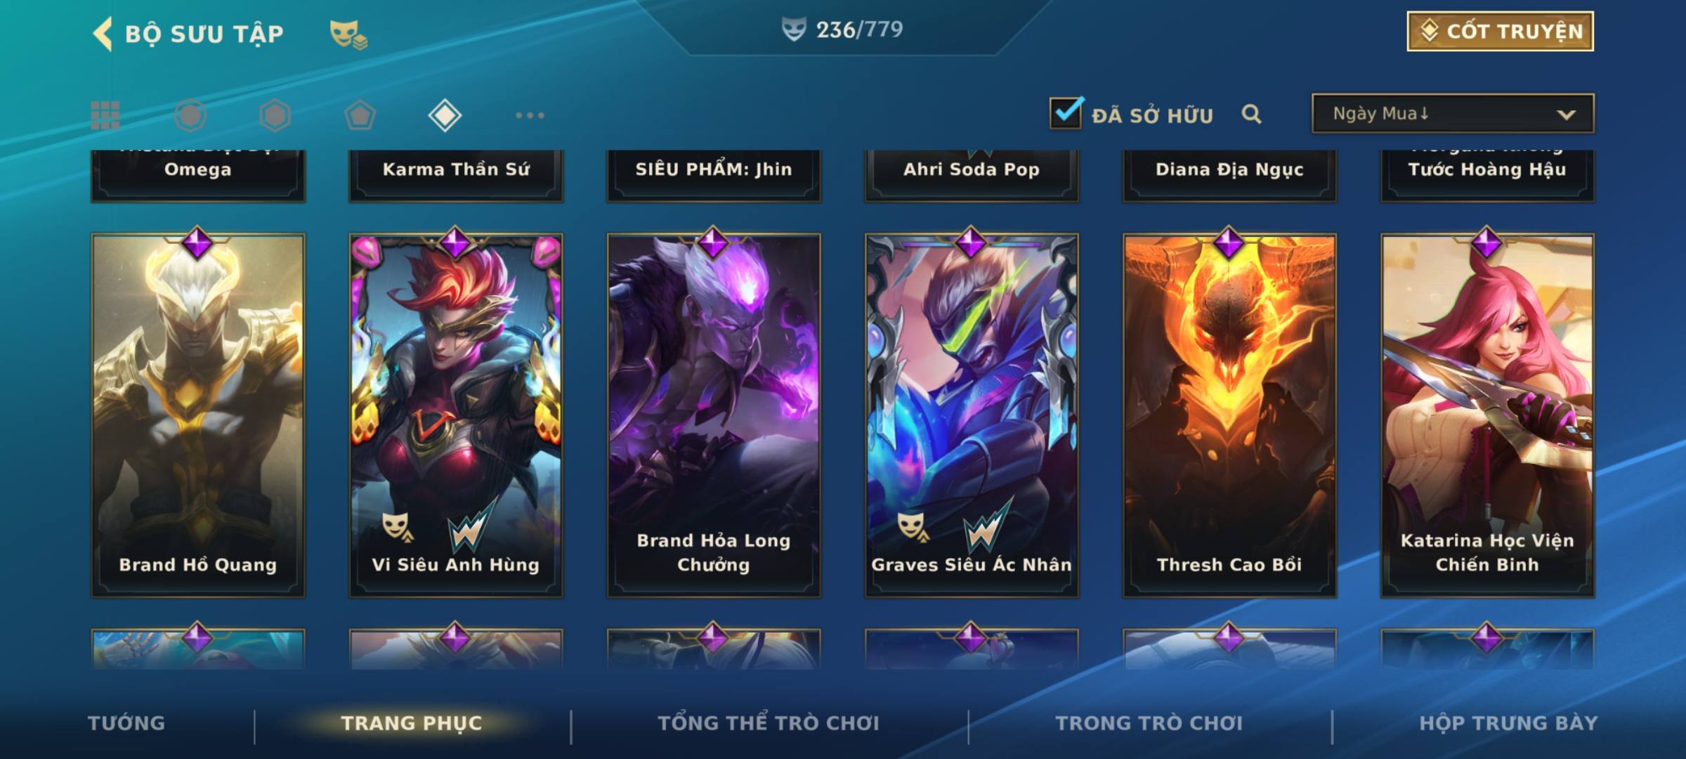
Task: Select the active diamond rarity filter
Action: tap(445, 115)
